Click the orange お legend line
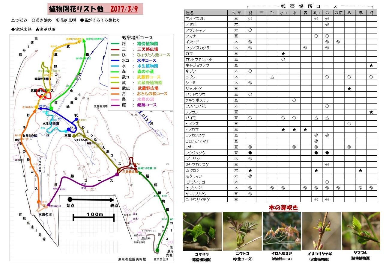 [x=115, y=94]
